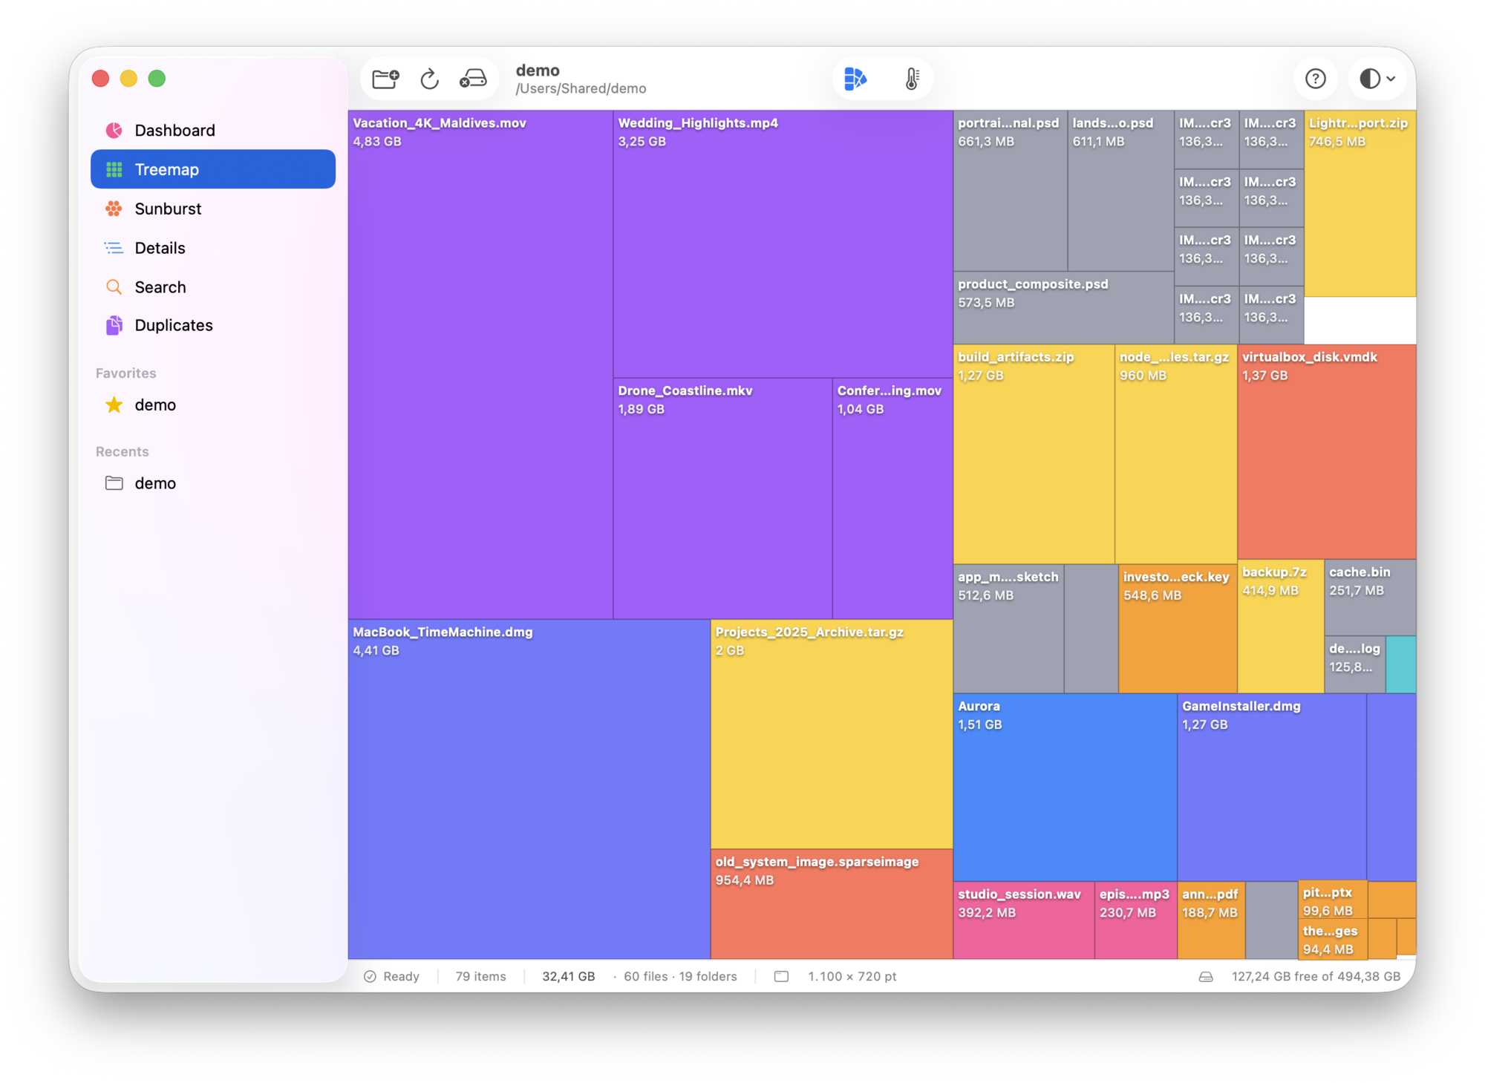Click the GameInstaller.dmg tile
Viewport: 1485px width, 1083px height.
click(x=1272, y=787)
